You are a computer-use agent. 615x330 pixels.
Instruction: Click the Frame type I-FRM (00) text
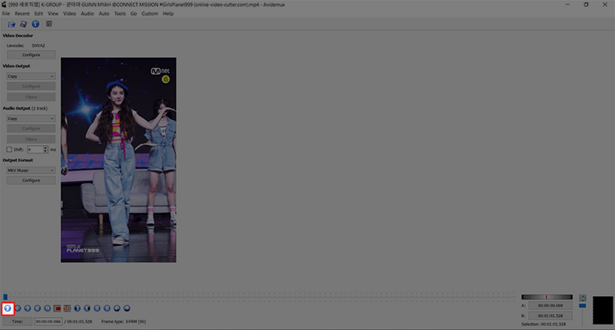(124, 322)
